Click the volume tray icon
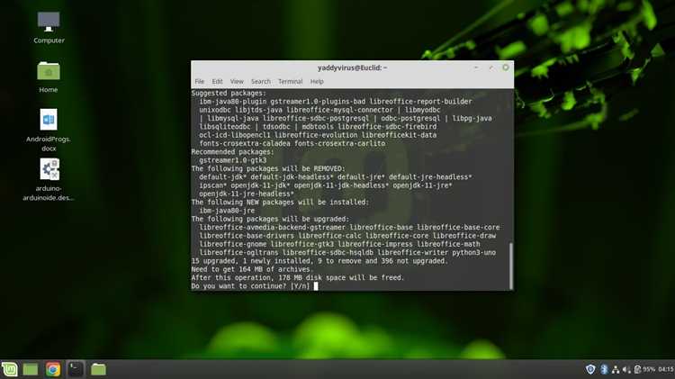675x379 pixels. [625, 369]
